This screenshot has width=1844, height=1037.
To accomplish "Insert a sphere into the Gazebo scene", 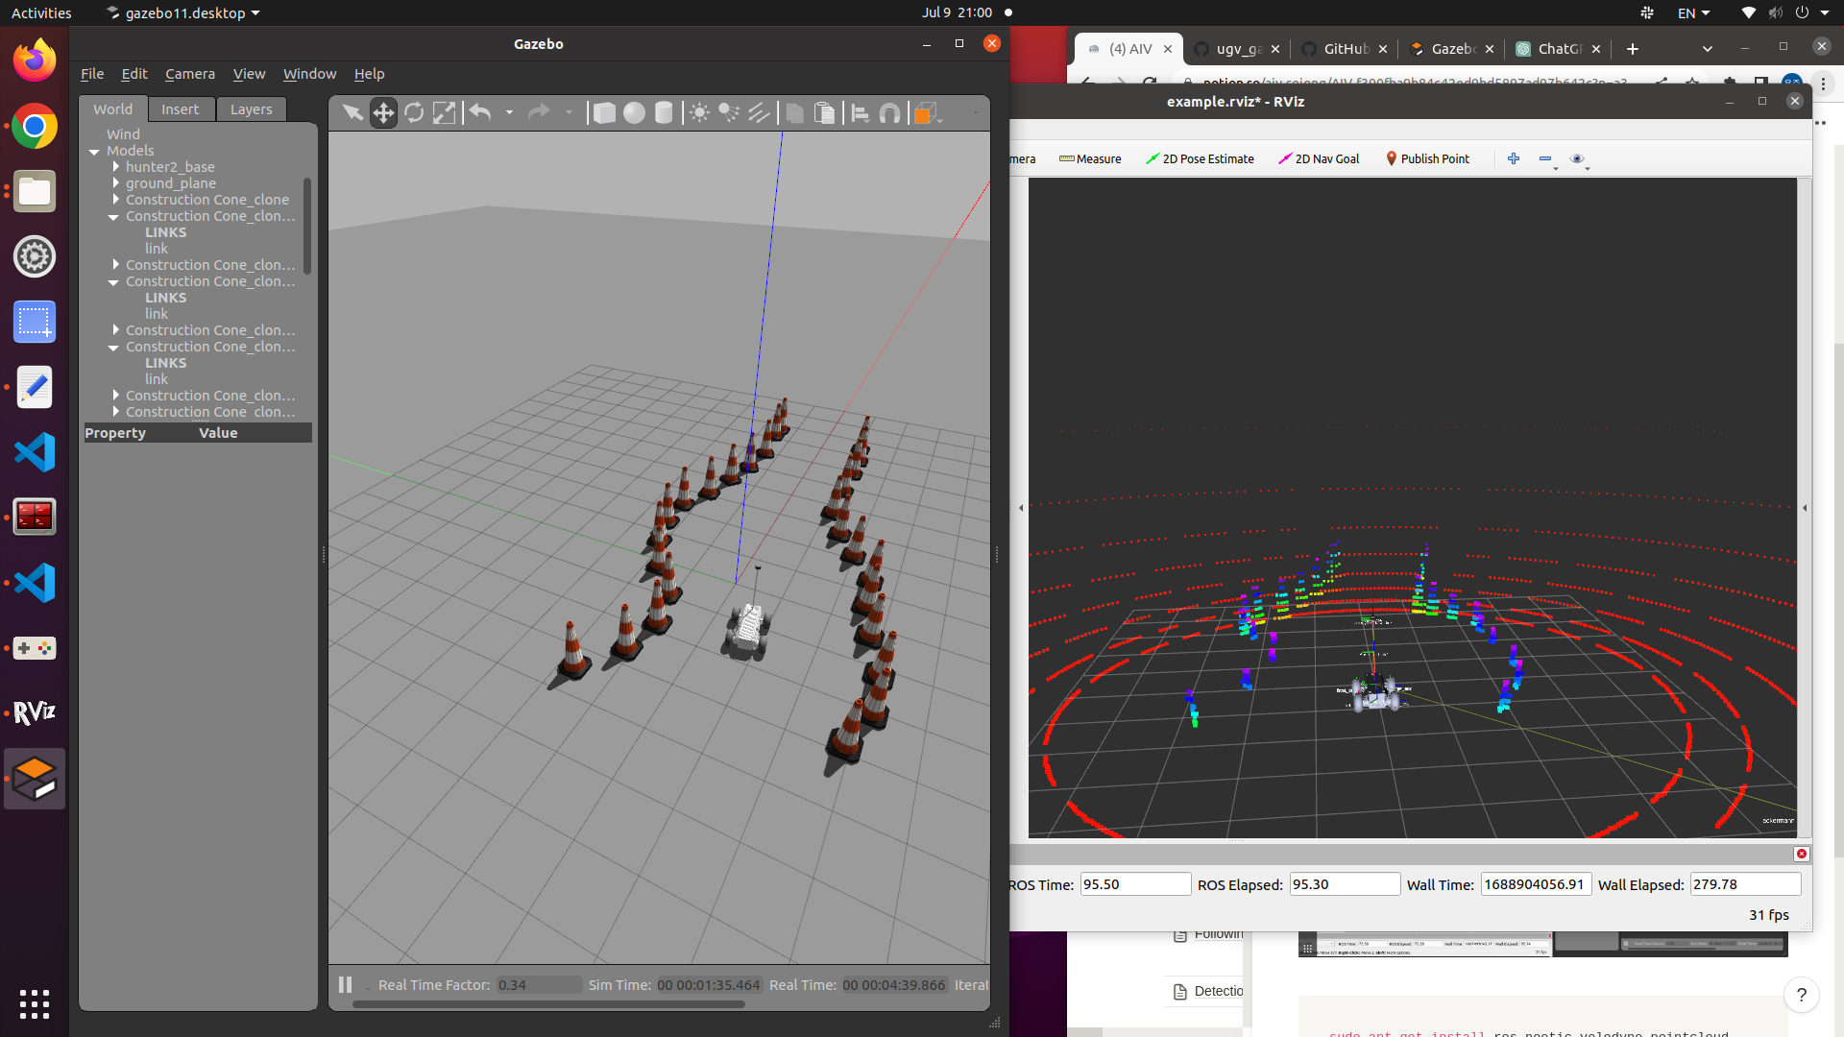I will click(x=633, y=112).
